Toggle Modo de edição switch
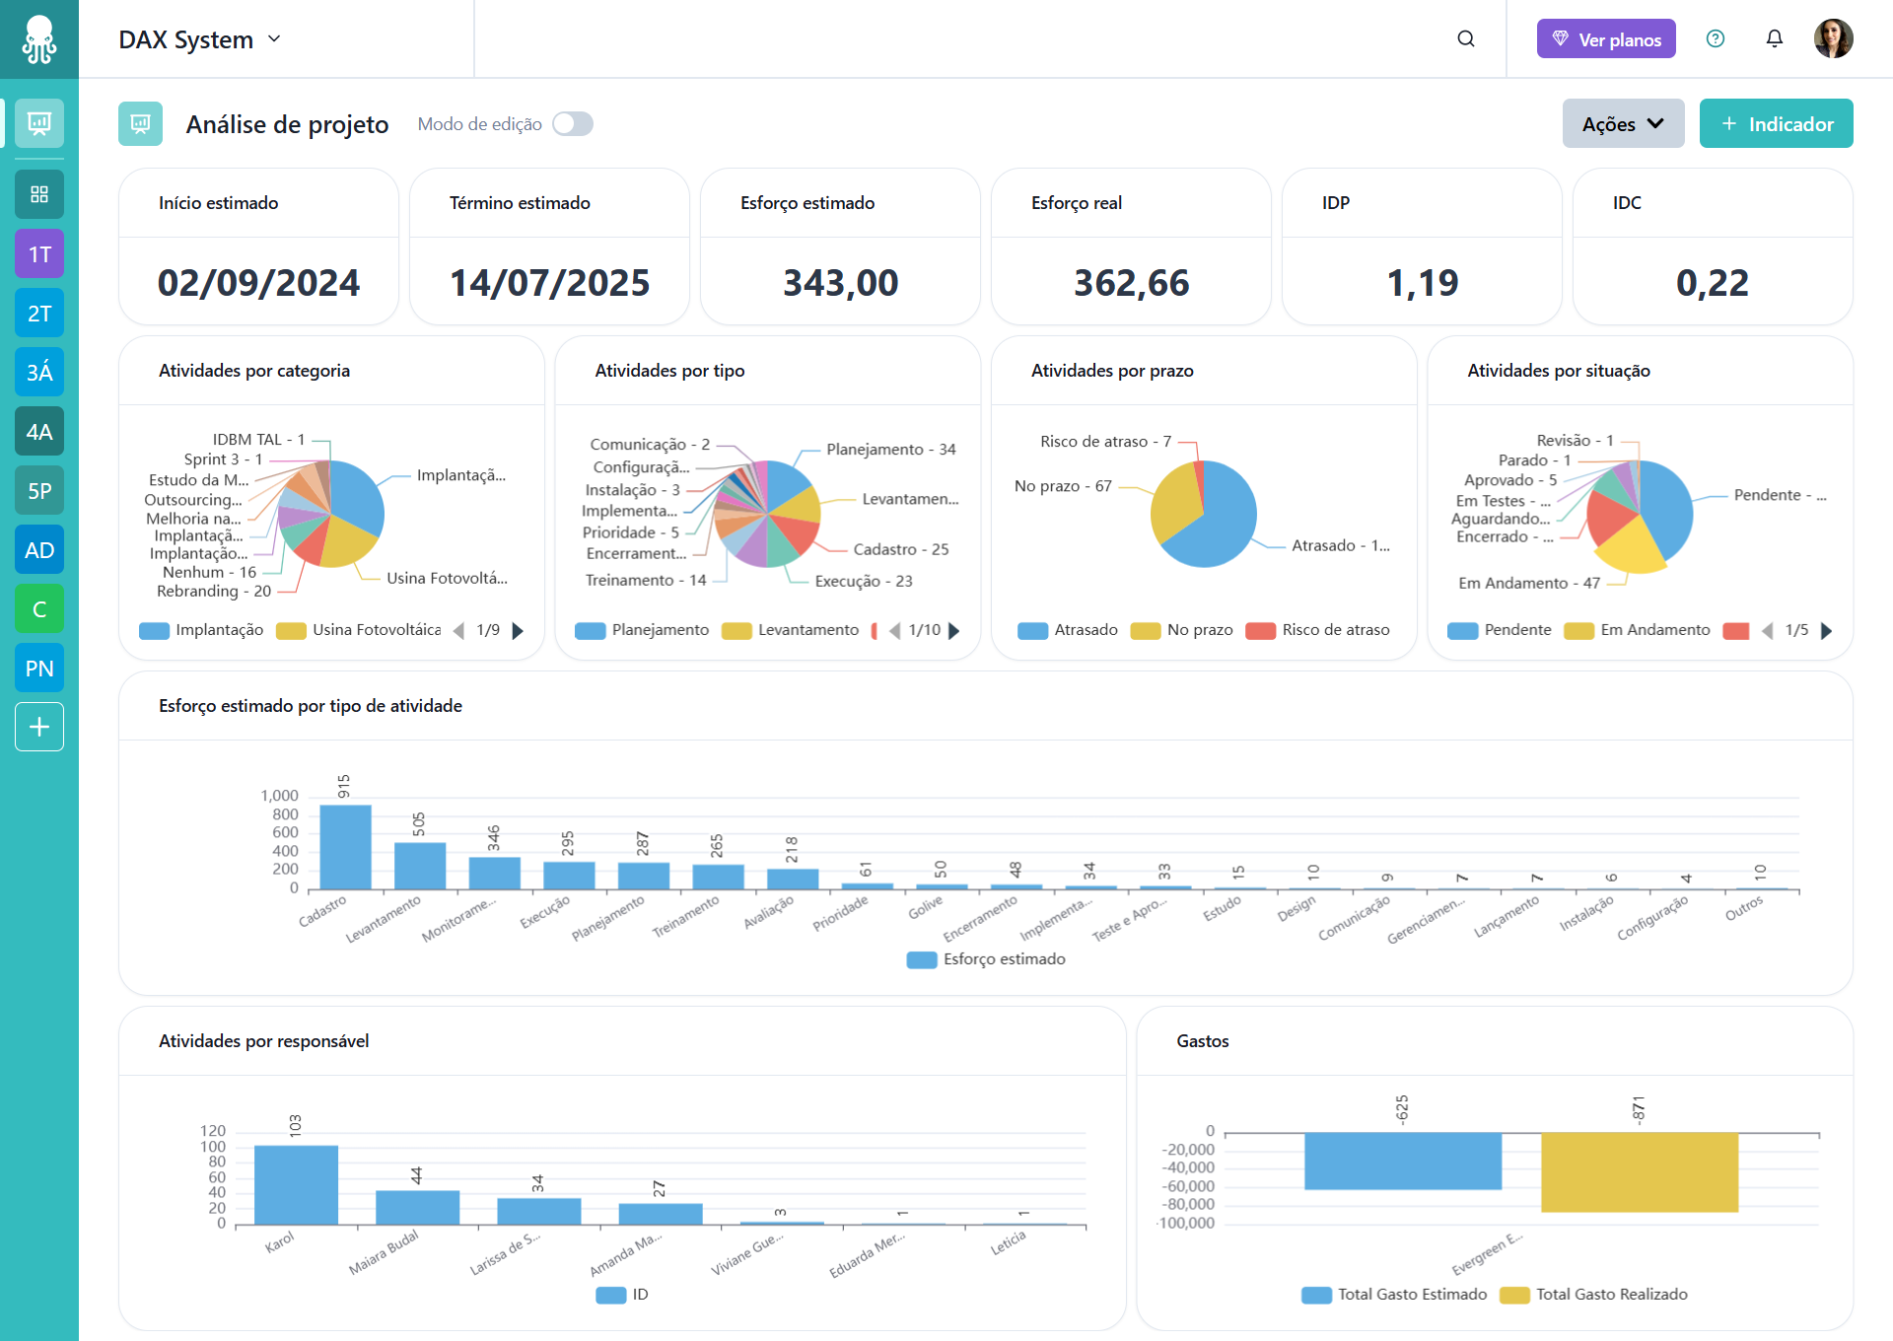The image size is (1893, 1341). [573, 124]
